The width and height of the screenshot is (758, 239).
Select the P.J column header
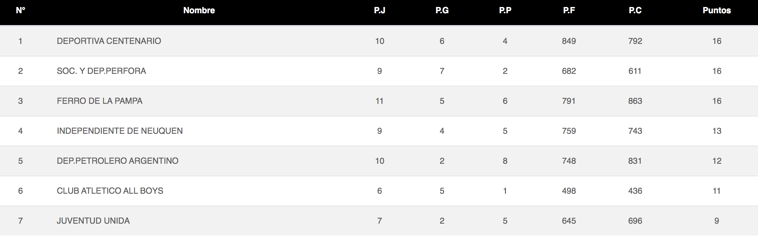pyautogui.click(x=379, y=10)
